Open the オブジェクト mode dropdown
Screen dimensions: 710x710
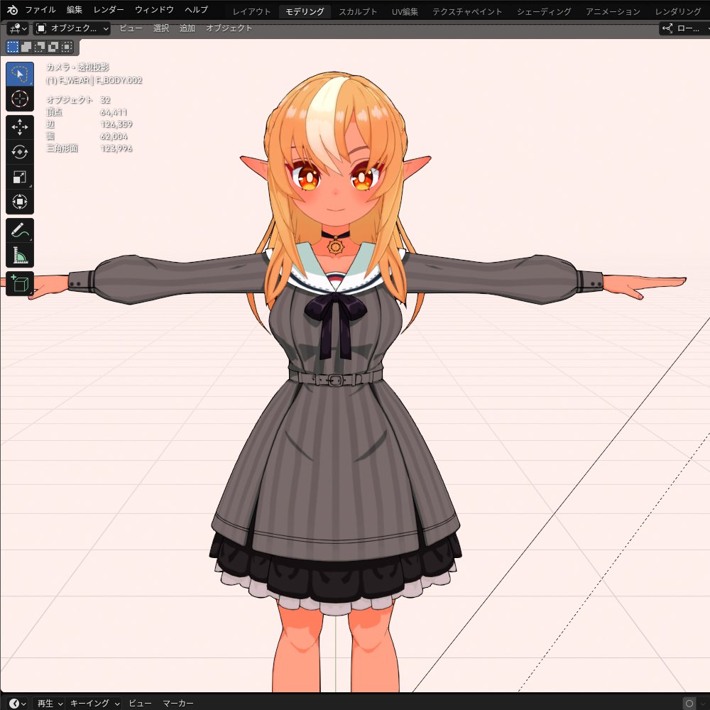tap(72, 28)
